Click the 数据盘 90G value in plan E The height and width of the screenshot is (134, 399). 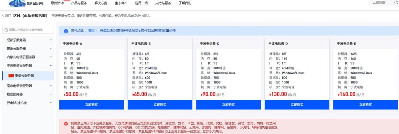353,77
